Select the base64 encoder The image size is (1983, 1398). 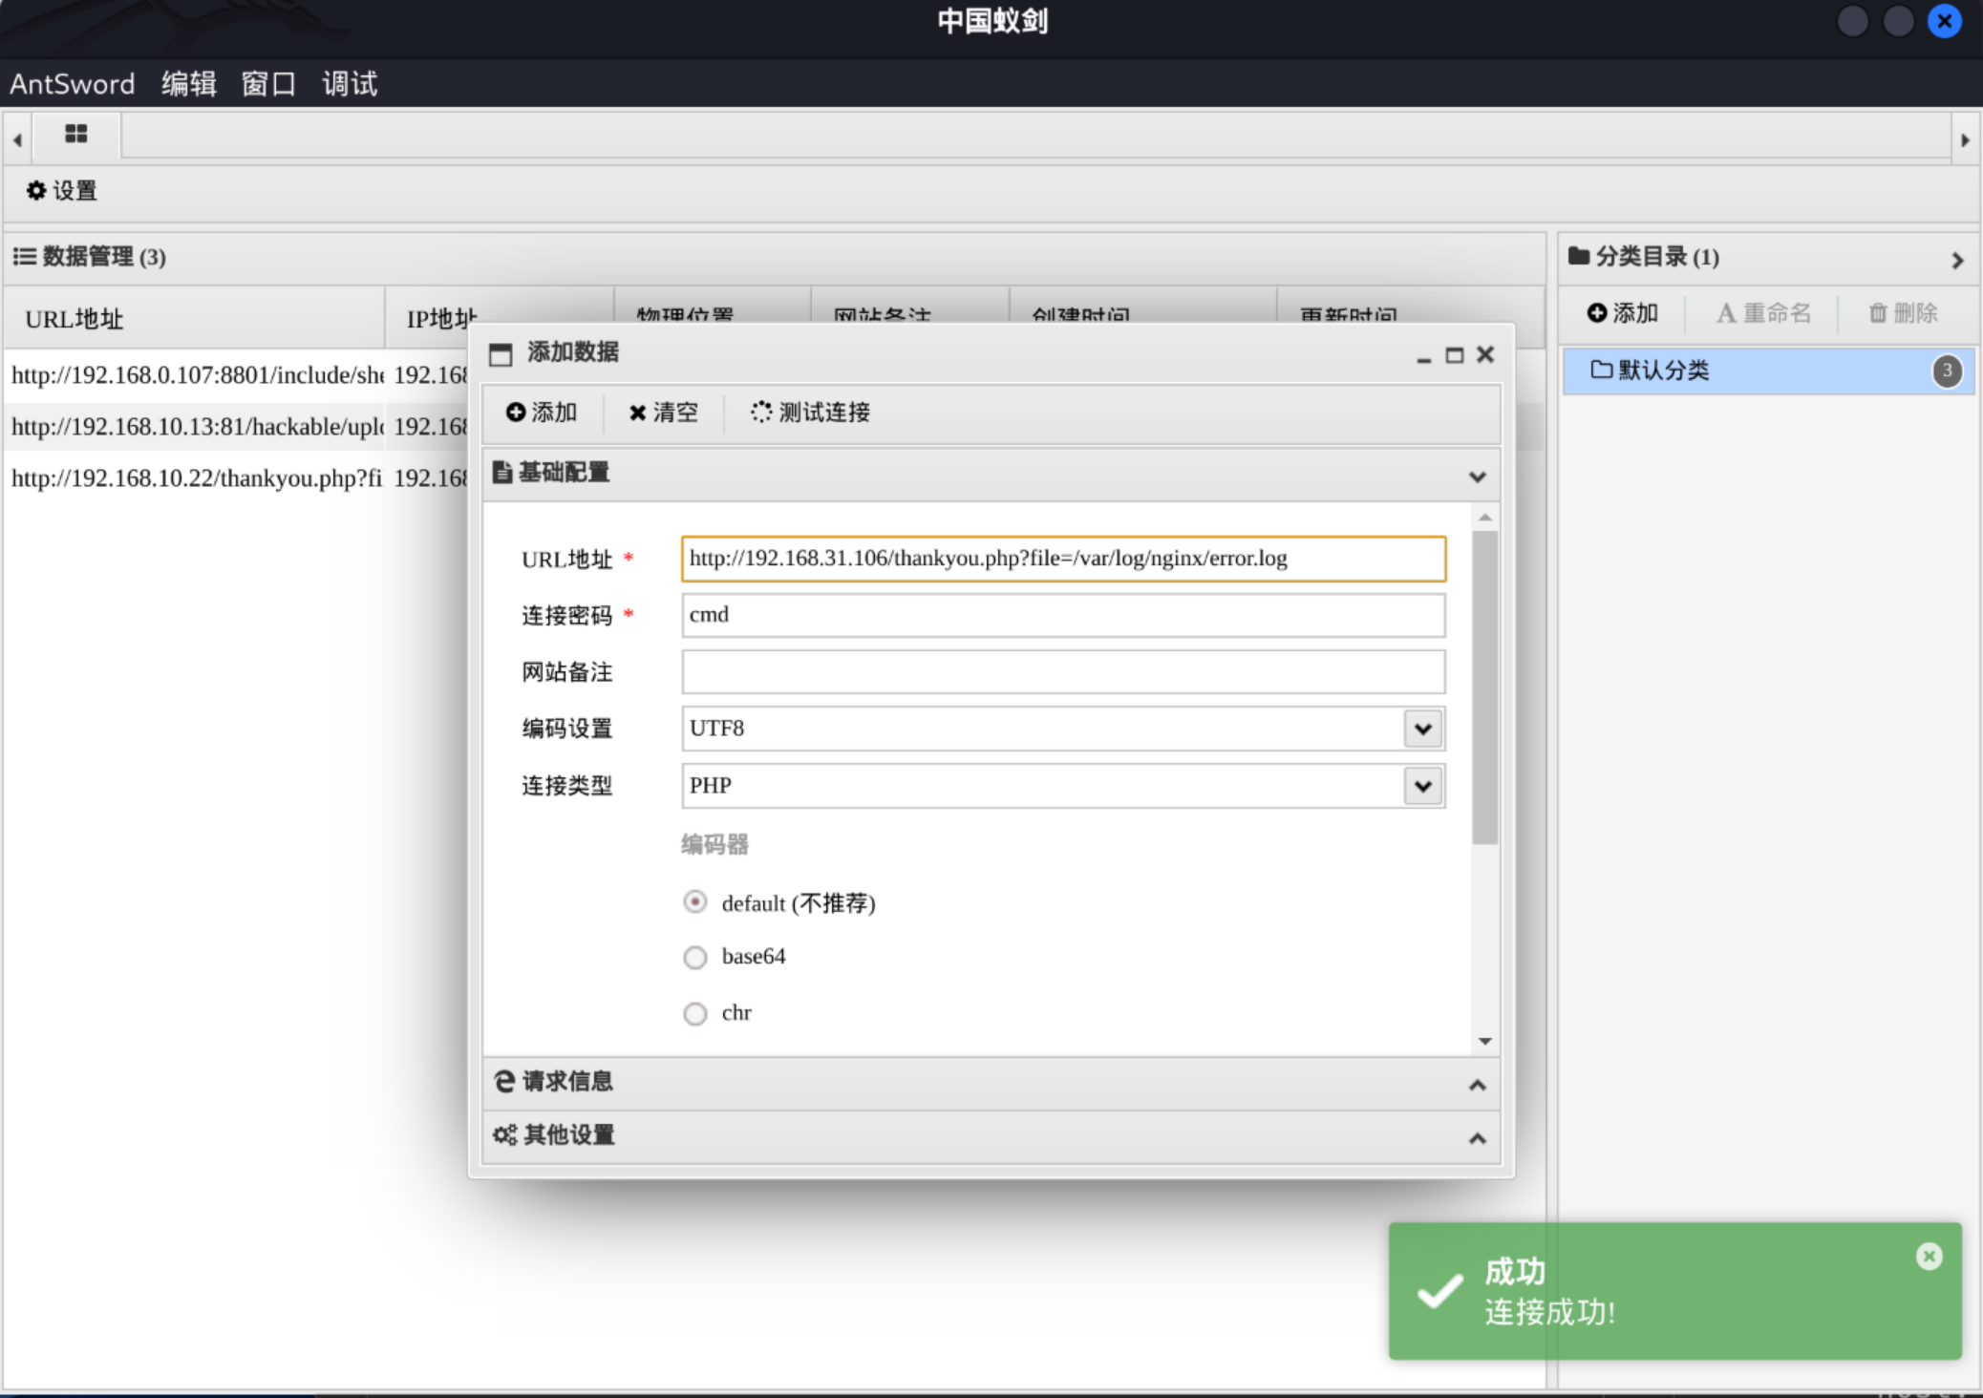(x=695, y=957)
